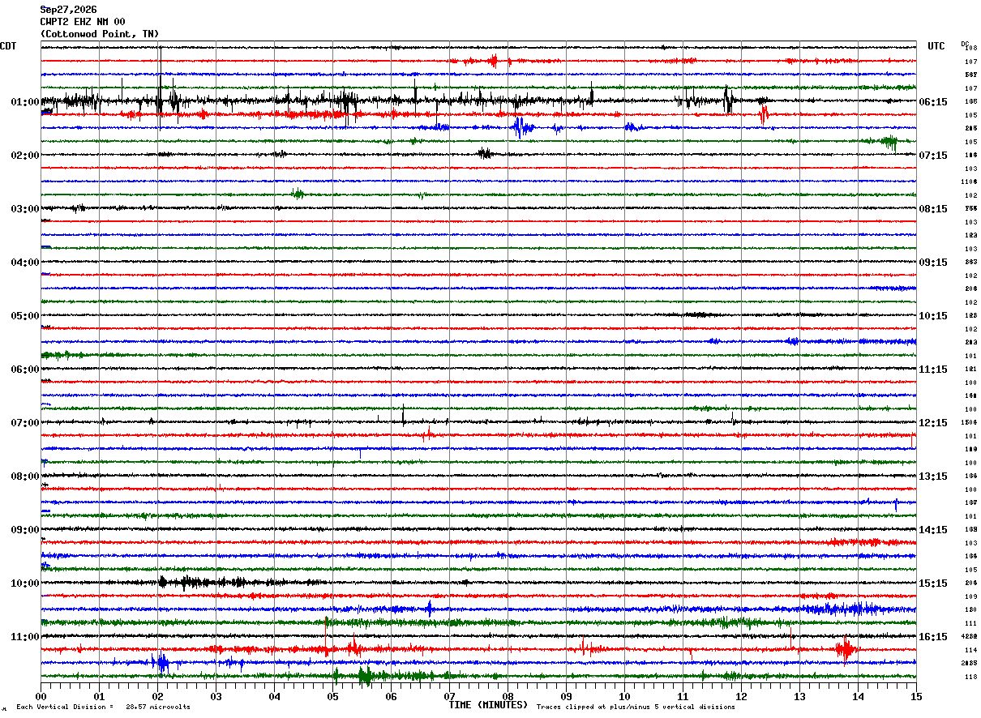Click the 11:00 CDT row label

[25, 637]
